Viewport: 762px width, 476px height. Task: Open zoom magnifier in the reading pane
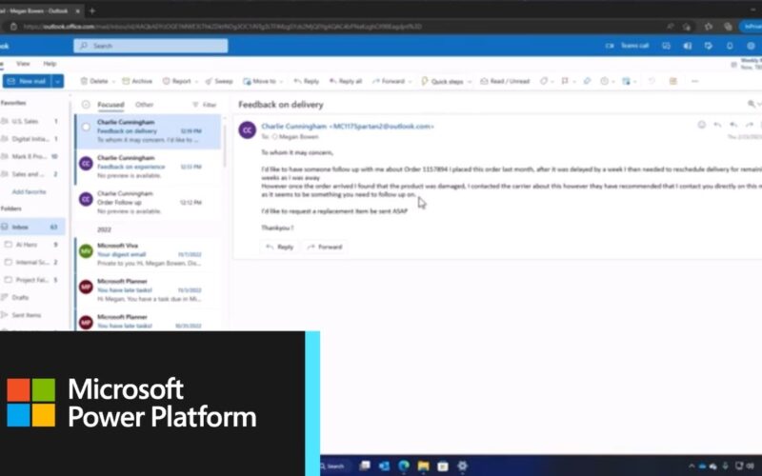click(752, 104)
